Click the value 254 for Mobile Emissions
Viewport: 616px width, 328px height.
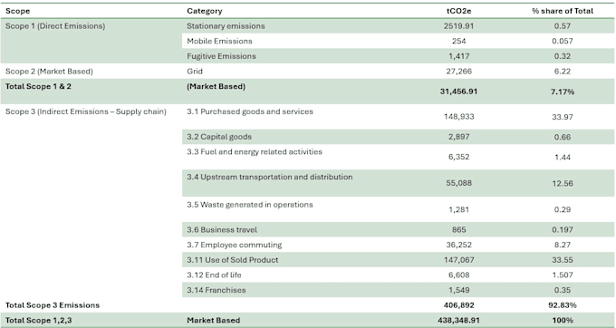[x=459, y=41]
